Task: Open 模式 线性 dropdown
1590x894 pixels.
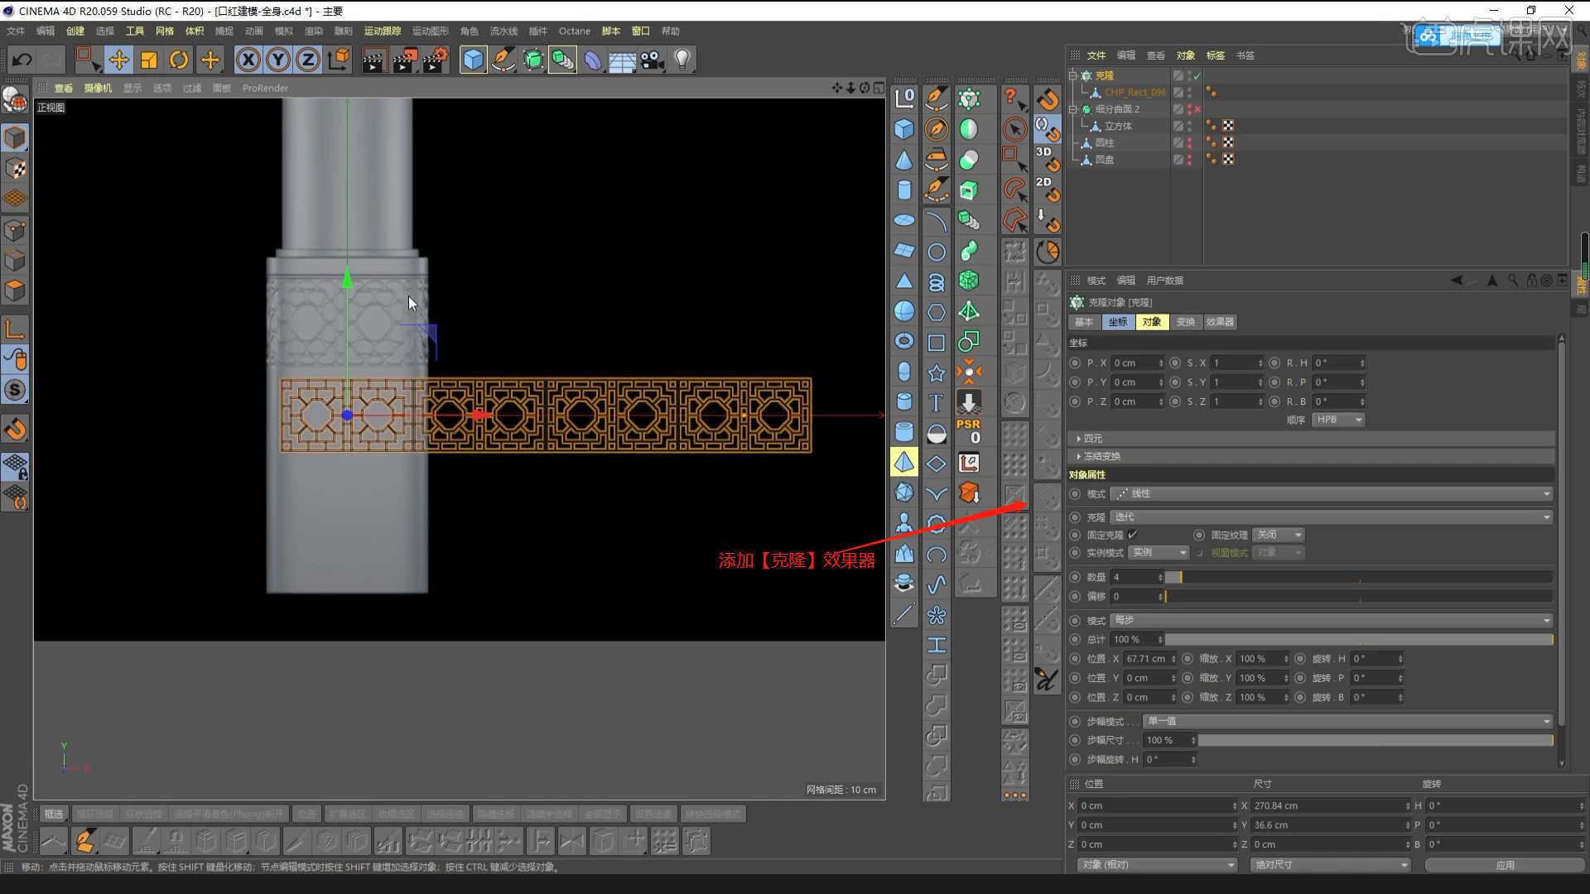Action: (x=1332, y=494)
